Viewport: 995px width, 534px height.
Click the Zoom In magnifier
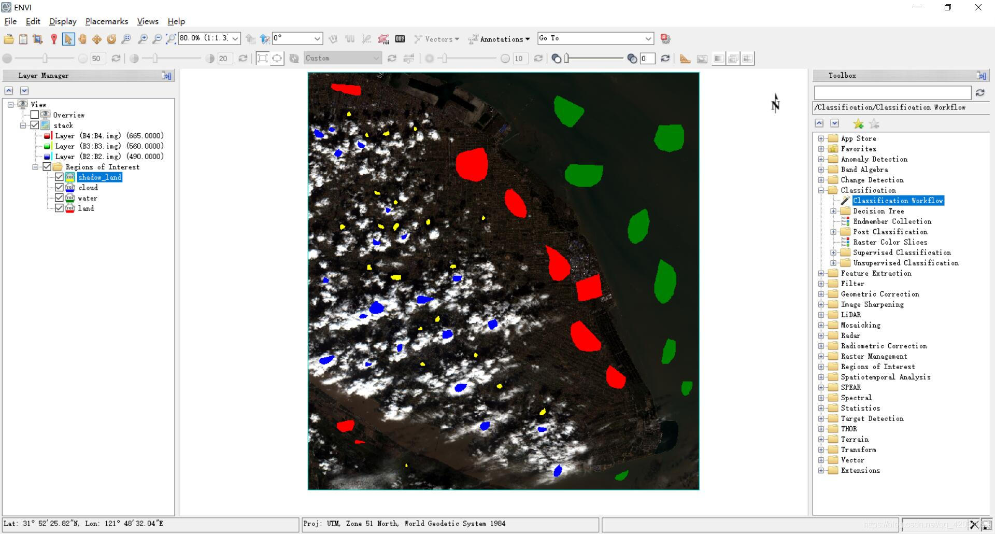point(143,39)
